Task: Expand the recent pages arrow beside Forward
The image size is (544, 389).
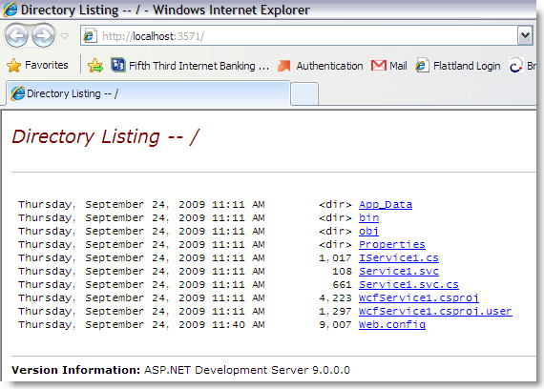Action: pyautogui.click(x=65, y=35)
